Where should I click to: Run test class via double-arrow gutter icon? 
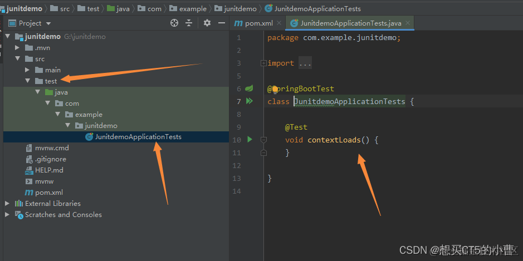click(249, 101)
